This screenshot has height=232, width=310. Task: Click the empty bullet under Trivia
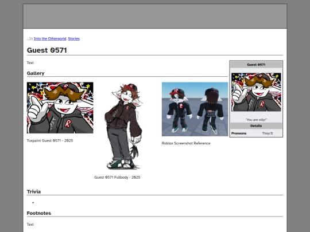click(x=33, y=203)
